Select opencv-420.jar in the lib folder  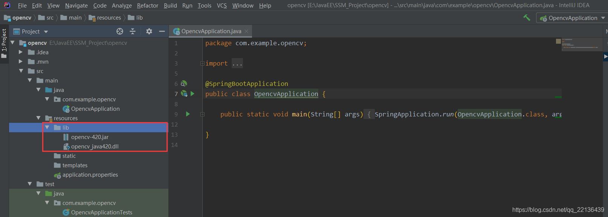(86, 137)
